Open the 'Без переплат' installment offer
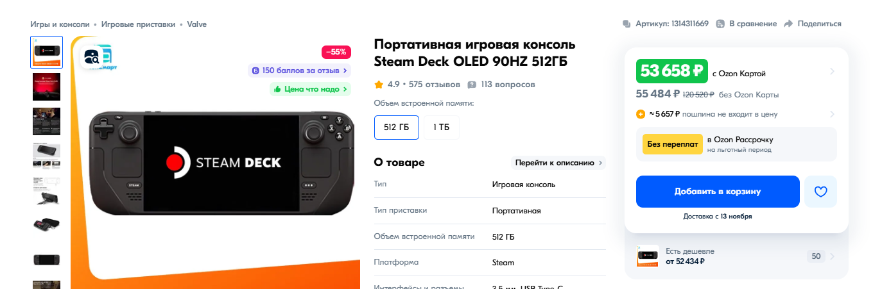The image size is (873, 289). coord(671,144)
